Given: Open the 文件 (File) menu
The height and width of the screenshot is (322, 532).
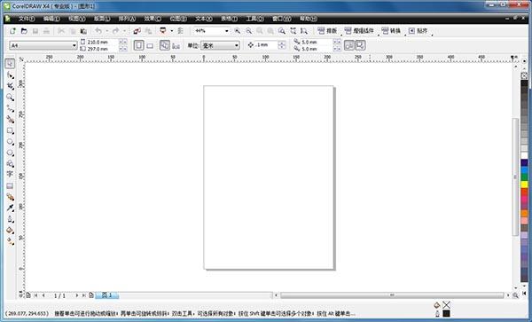Looking at the screenshot, I should pyautogui.click(x=26, y=19).
